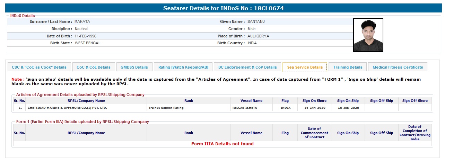
Task: Click the Date of Commencement of Contract header
Action: pyautogui.click(x=314, y=133)
